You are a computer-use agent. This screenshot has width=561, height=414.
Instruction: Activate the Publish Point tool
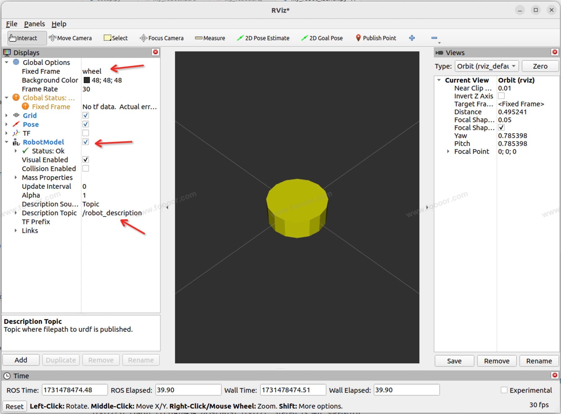click(376, 38)
